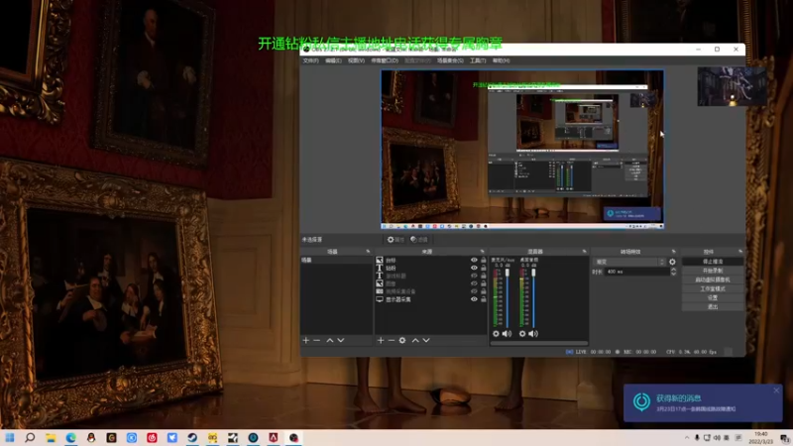The height and width of the screenshot is (446, 793).
Task: Open transition properties gear icon
Action: click(x=672, y=262)
